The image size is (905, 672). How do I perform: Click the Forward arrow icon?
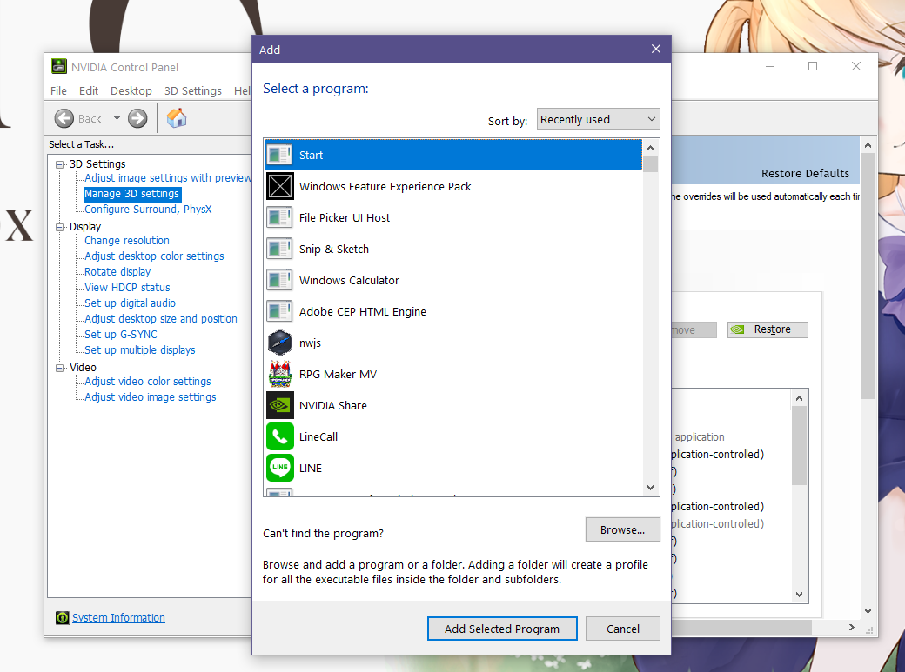[137, 118]
